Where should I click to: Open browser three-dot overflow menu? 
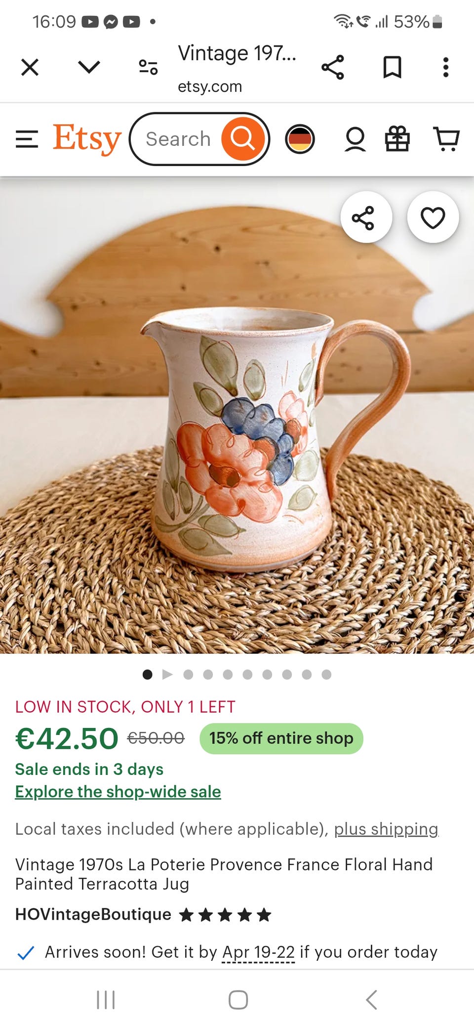(x=446, y=67)
